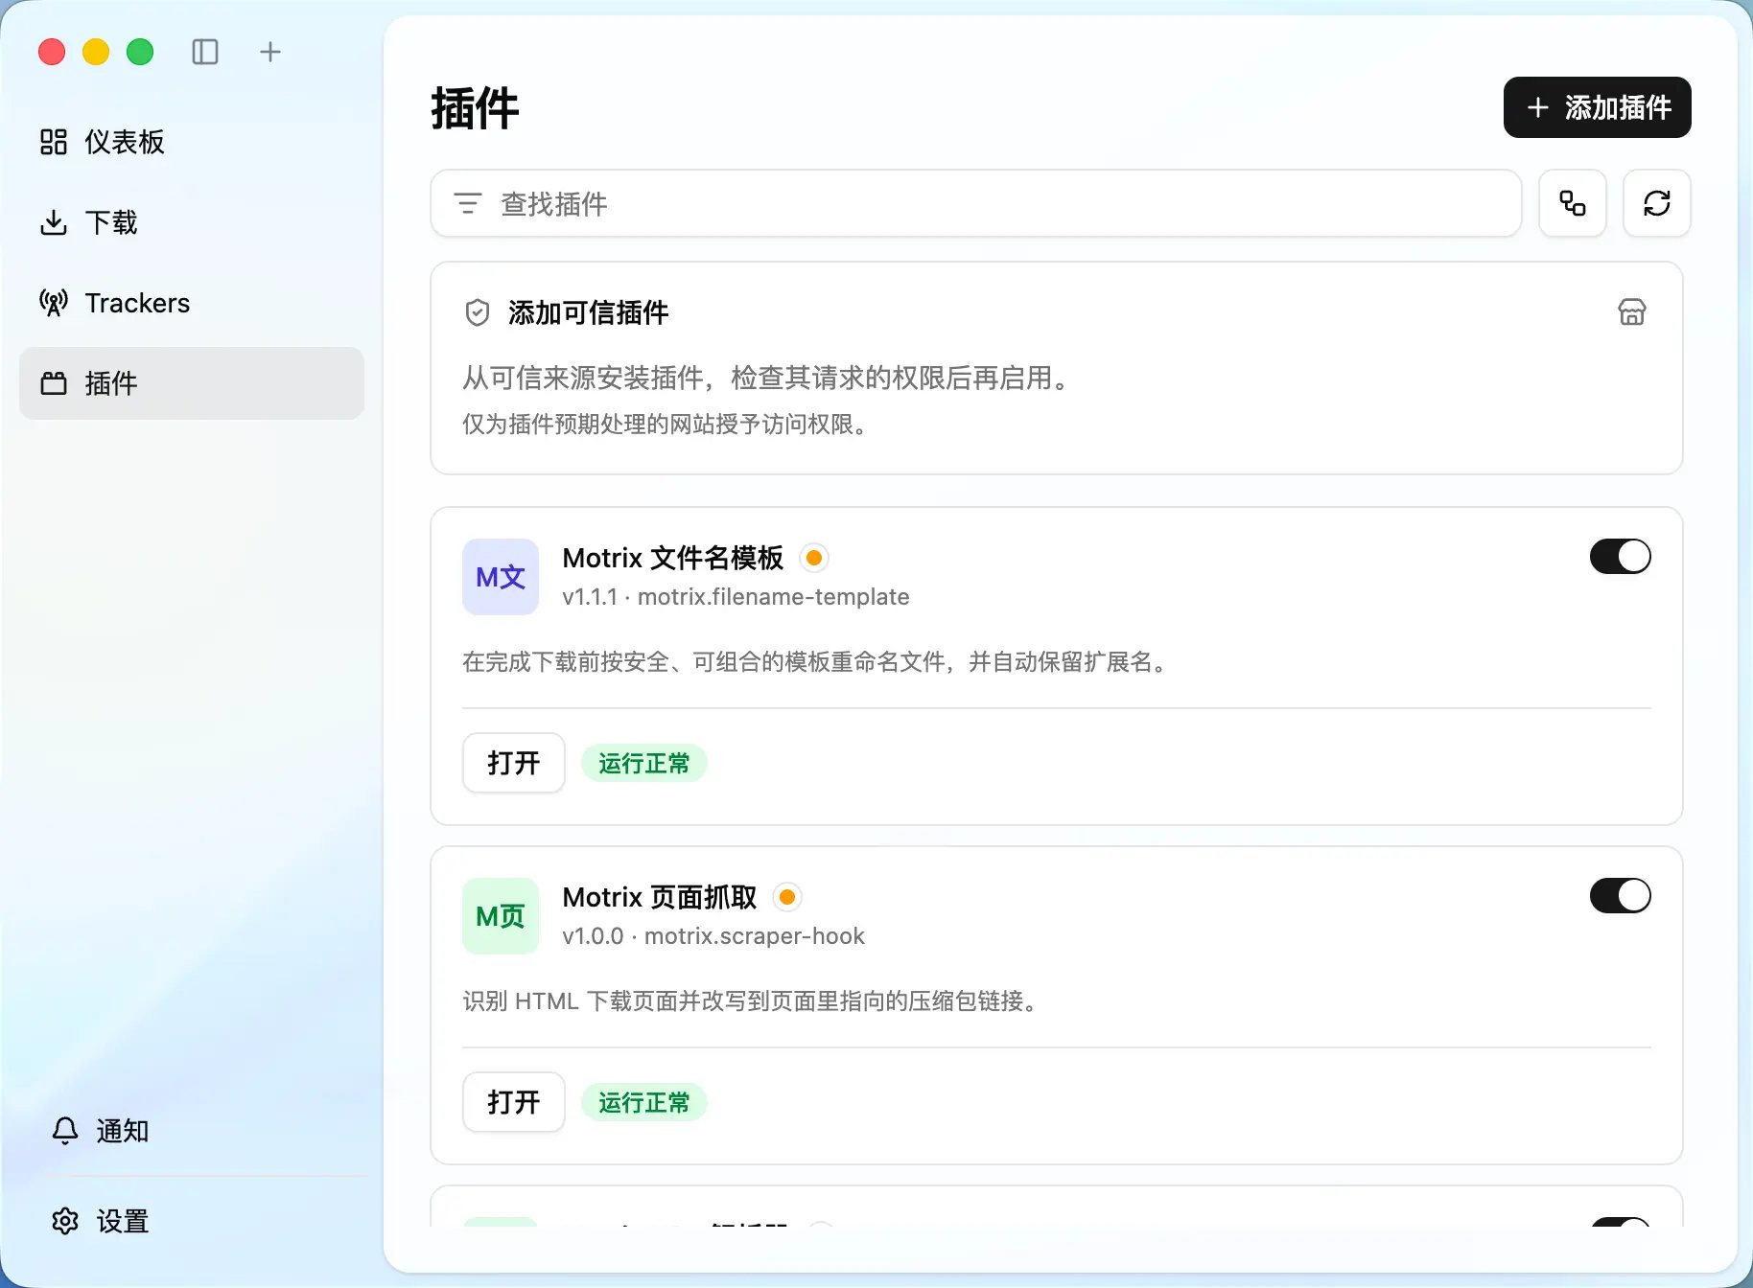Toggle the sidebar panel icon
This screenshot has height=1288, width=1753.
coord(205,52)
